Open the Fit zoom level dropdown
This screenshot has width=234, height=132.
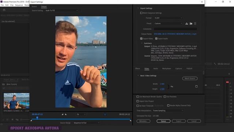click(x=81, y=114)
